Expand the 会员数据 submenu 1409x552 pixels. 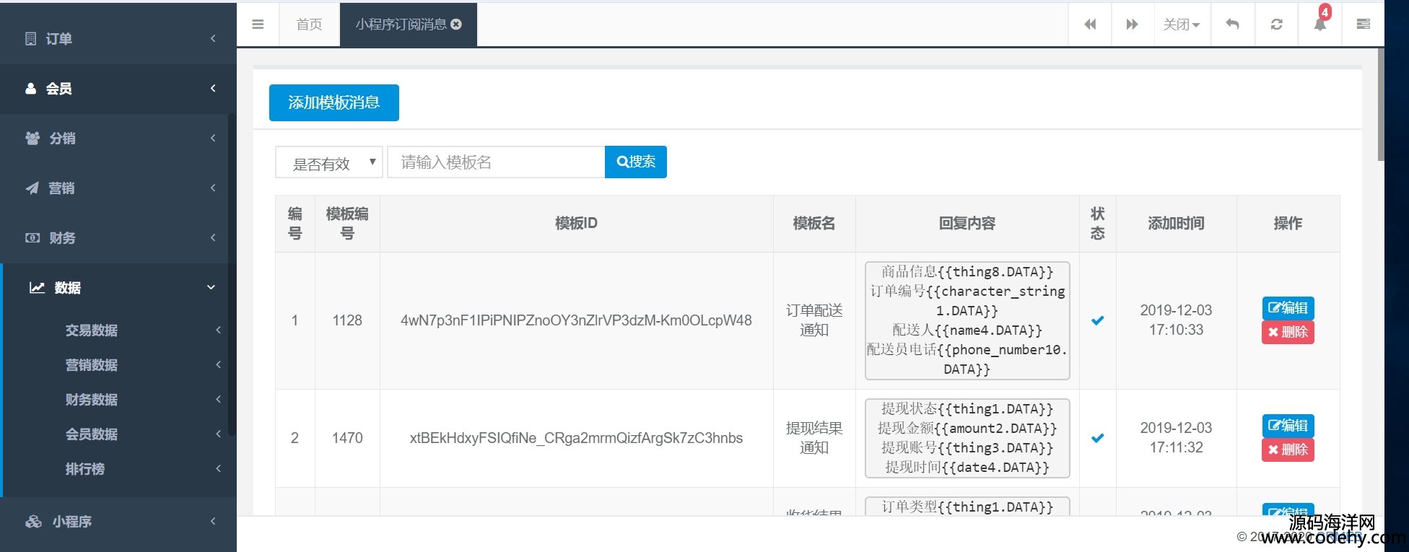tap(118, 434)
